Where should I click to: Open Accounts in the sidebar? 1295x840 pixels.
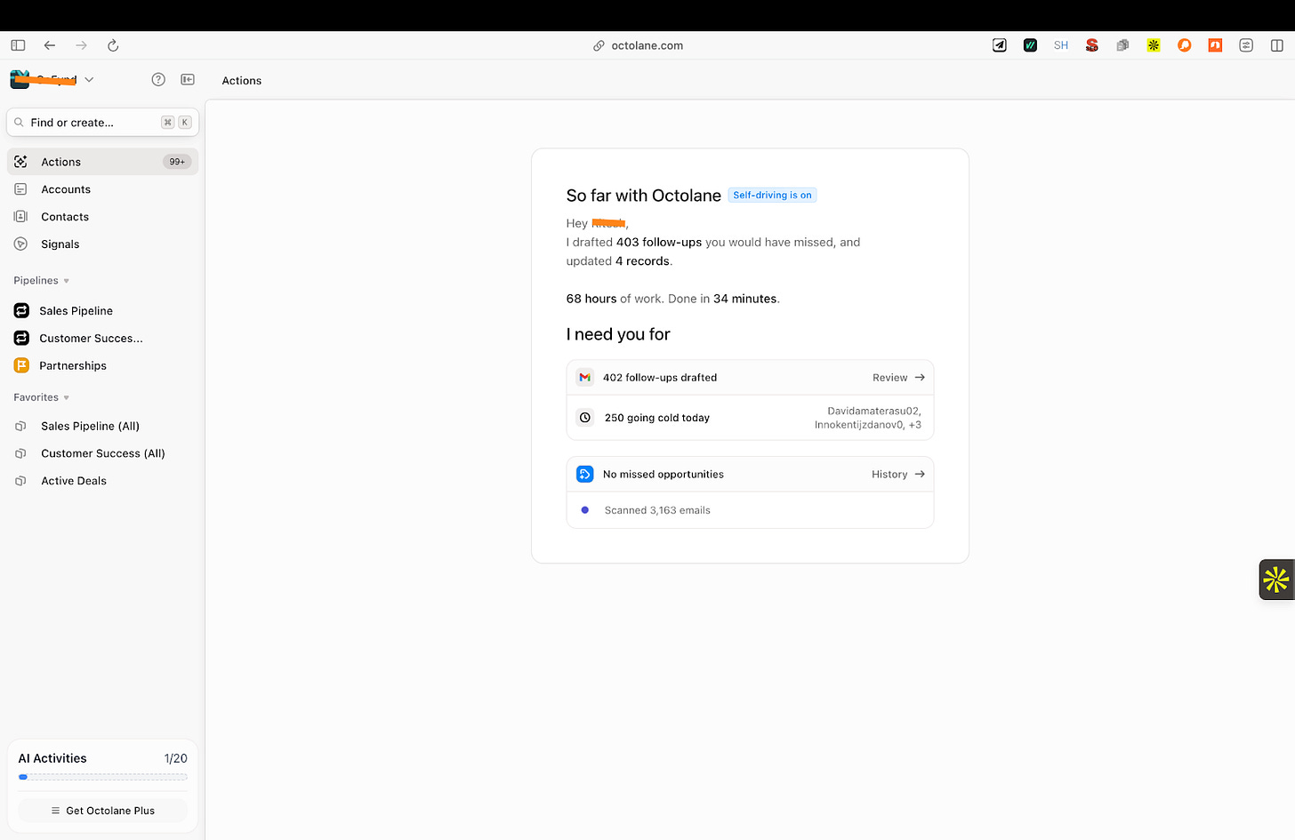click(x=103, y=189)
